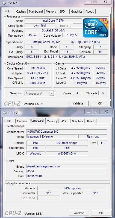Click the Multiplier value 'x 24.0 ( 9 - 22 )'
This screenshot has height=218, width=115.
coord(37,73)
